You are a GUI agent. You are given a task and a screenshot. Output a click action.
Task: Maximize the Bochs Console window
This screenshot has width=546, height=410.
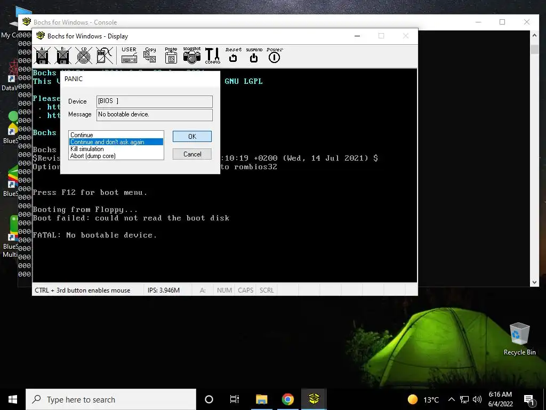coord(502,22)
